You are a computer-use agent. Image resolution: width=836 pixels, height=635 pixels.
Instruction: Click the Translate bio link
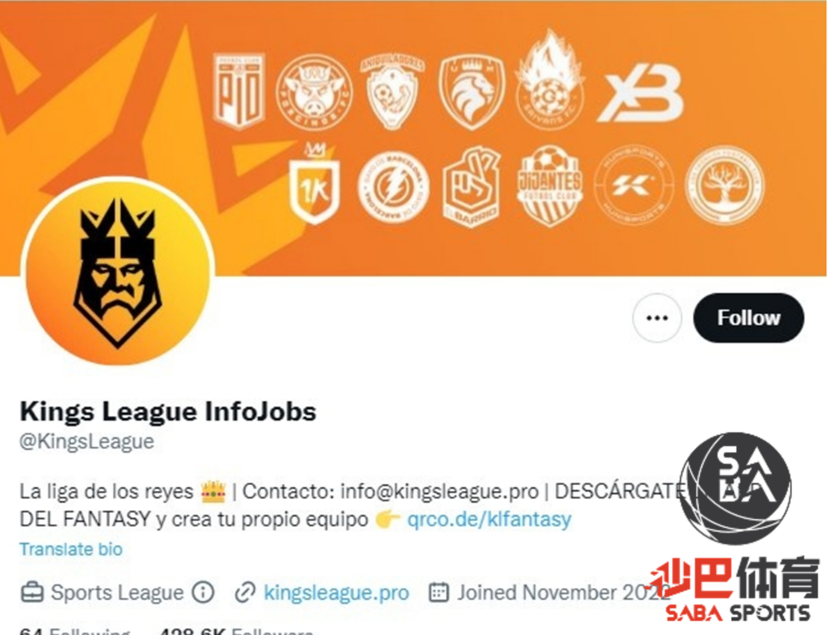coord(71,549)
